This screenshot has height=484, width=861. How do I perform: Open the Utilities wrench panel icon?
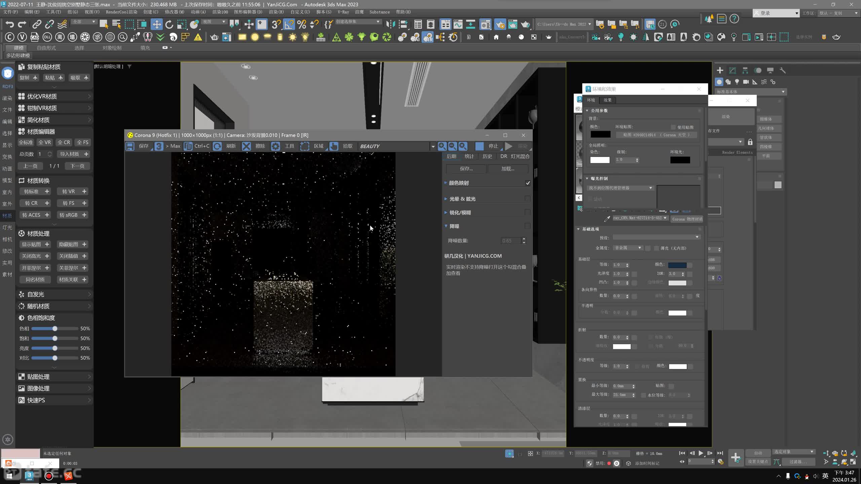(783, 70)
